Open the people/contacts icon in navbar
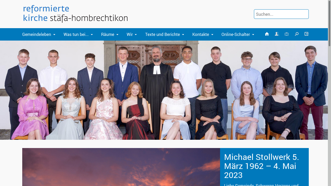The height and width of the screenshot is (186, 331). (x=277, y=34)
